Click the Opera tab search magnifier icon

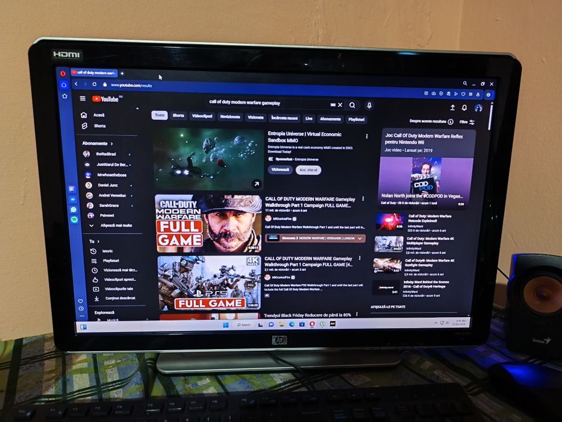(x=465, y=83)
